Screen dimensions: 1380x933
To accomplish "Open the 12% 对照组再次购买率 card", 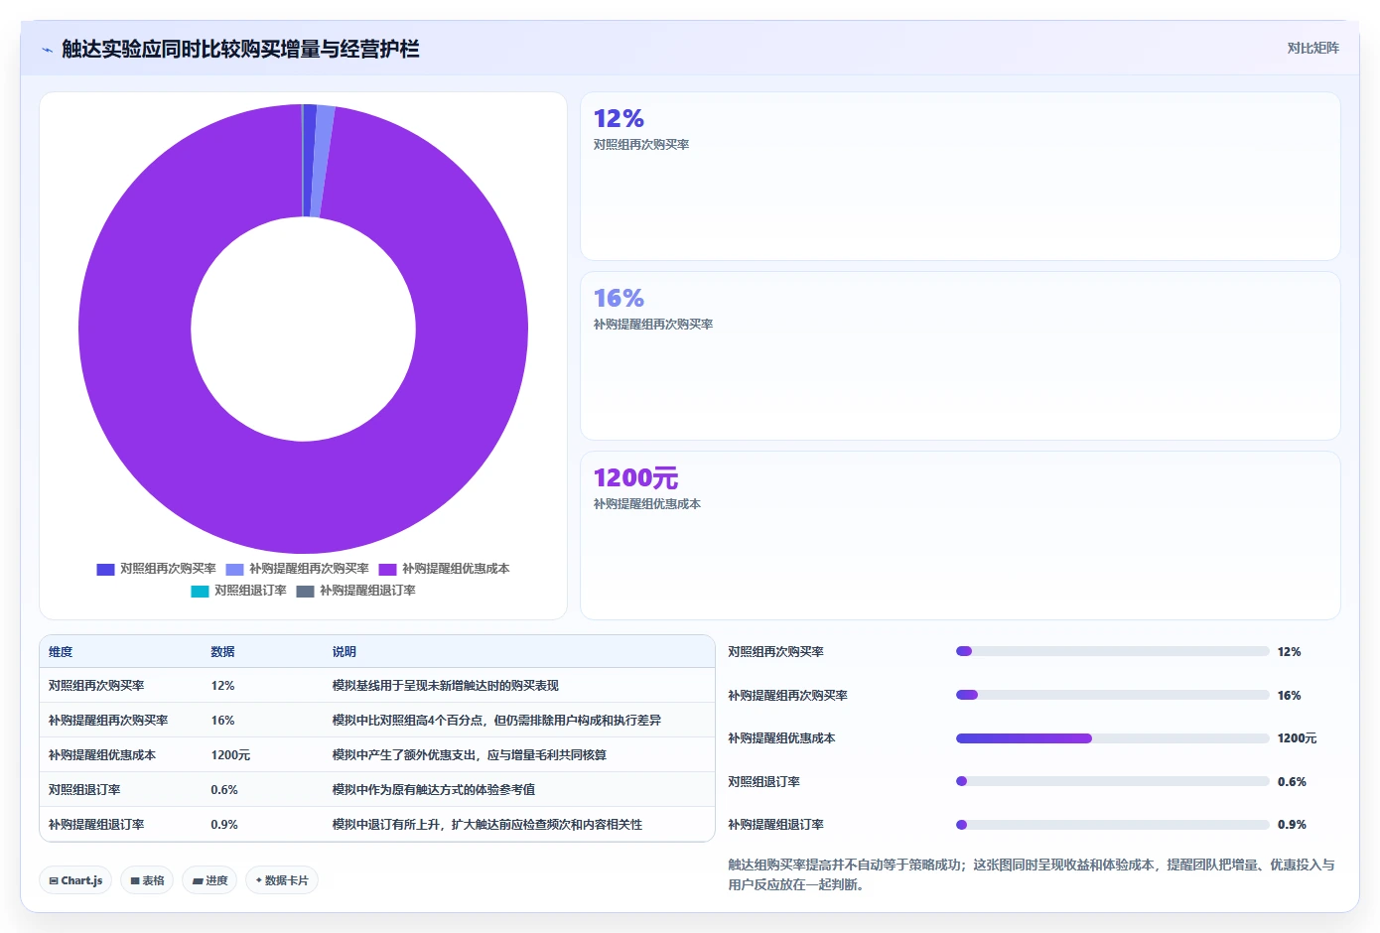I will [960, 177].
